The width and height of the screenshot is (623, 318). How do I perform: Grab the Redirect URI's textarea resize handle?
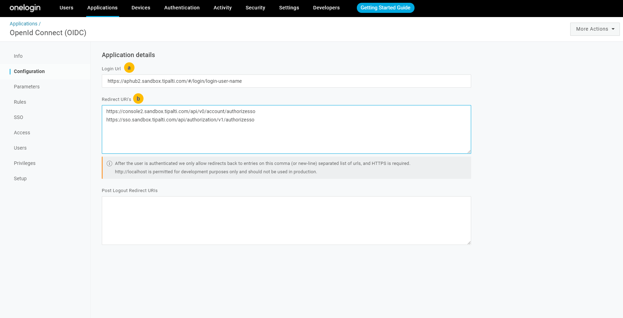coord(469,152)
